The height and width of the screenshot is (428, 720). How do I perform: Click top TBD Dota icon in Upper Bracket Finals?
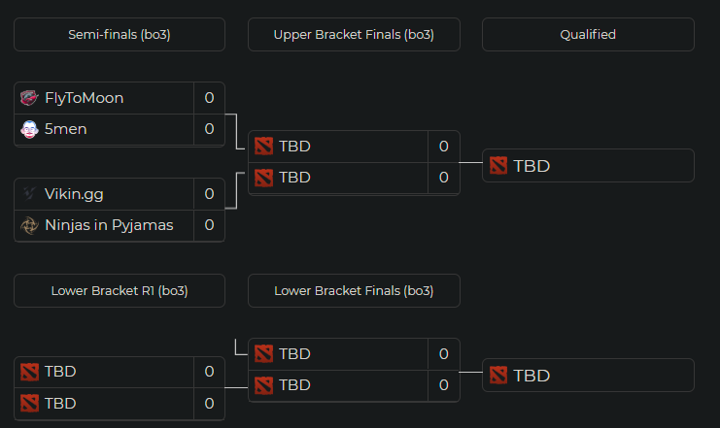tap(263, 147)
